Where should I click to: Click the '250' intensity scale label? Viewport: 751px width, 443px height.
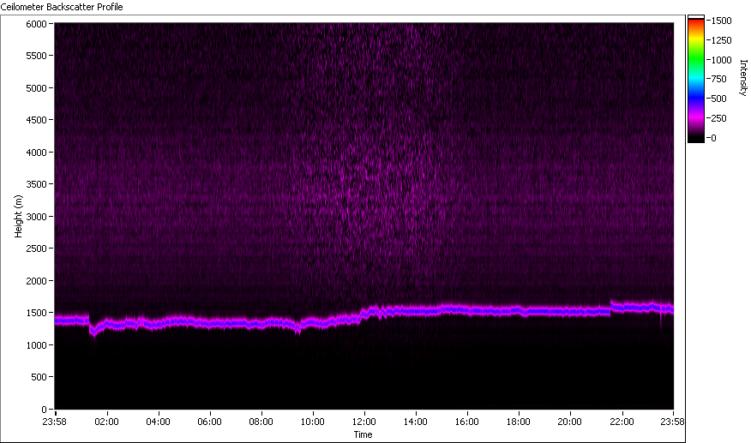pyautogui.click(x=719, y=119)
